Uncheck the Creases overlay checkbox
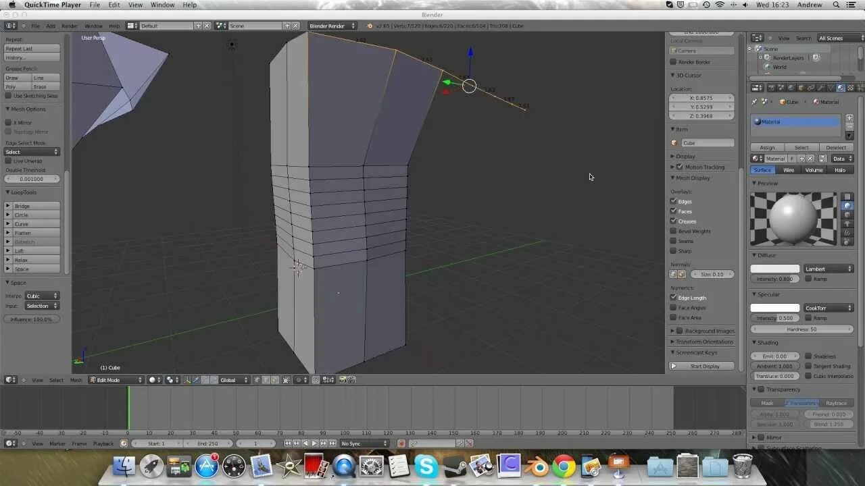 pos(673,221)
